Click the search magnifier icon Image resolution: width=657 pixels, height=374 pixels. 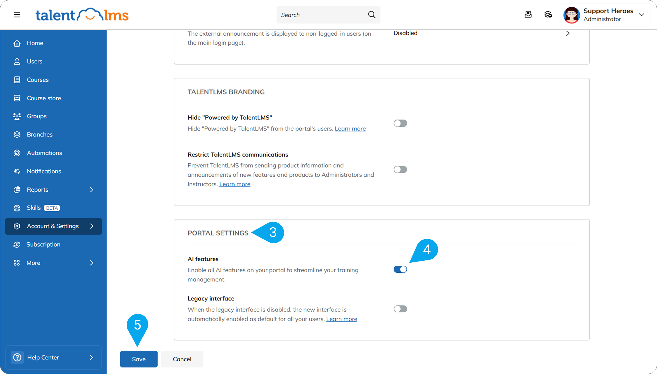372,15
